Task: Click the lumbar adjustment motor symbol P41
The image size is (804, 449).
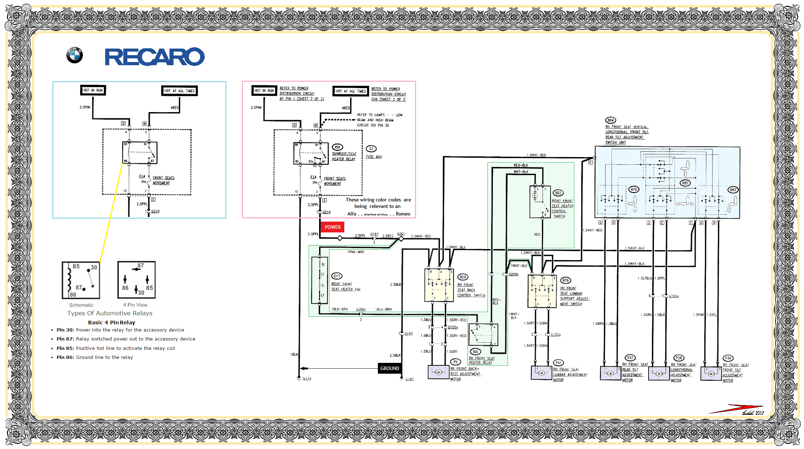Action: [x=542, y=373]
